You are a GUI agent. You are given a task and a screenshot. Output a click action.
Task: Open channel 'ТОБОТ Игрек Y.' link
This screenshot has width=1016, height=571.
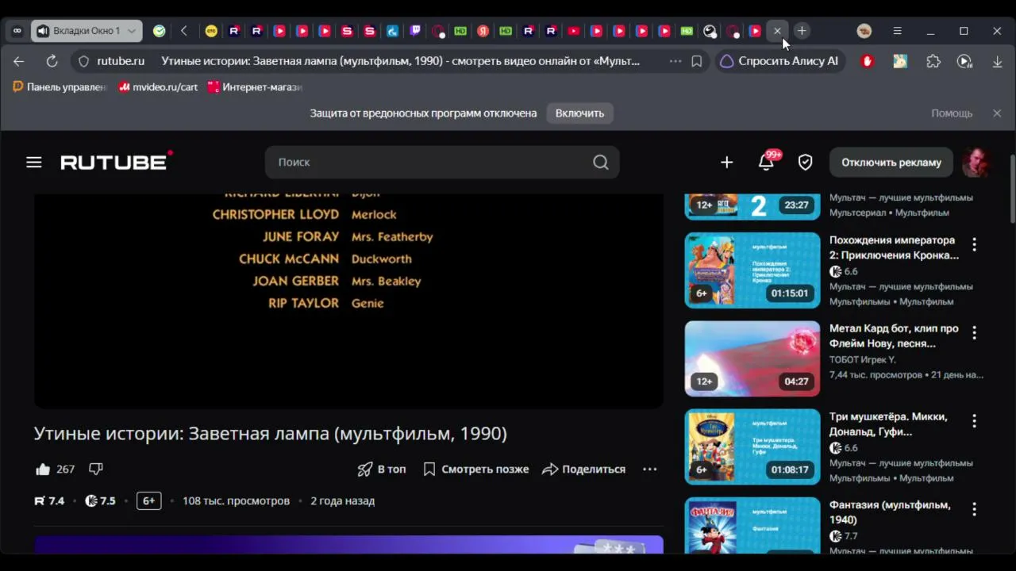(862, 359)
